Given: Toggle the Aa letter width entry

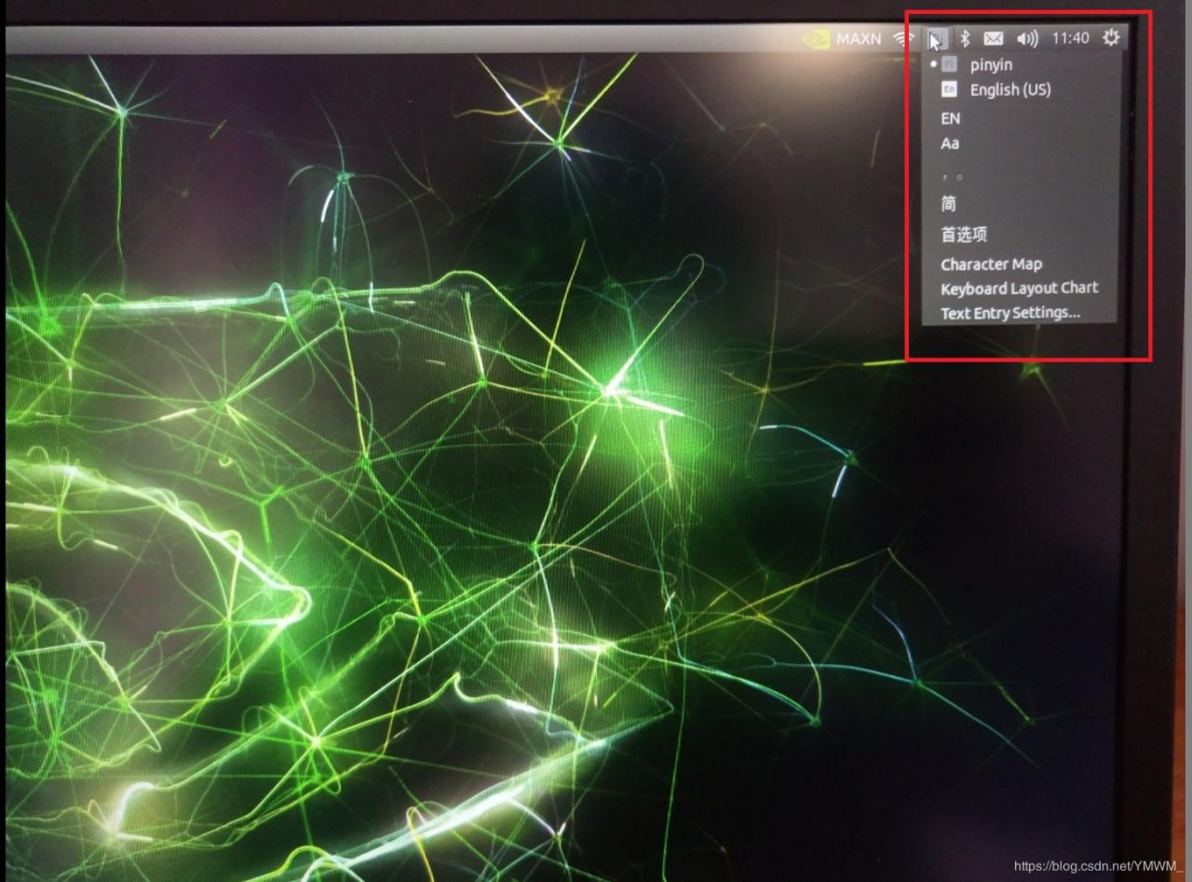Looking at the screenshot, I should tap(1020, 143).
